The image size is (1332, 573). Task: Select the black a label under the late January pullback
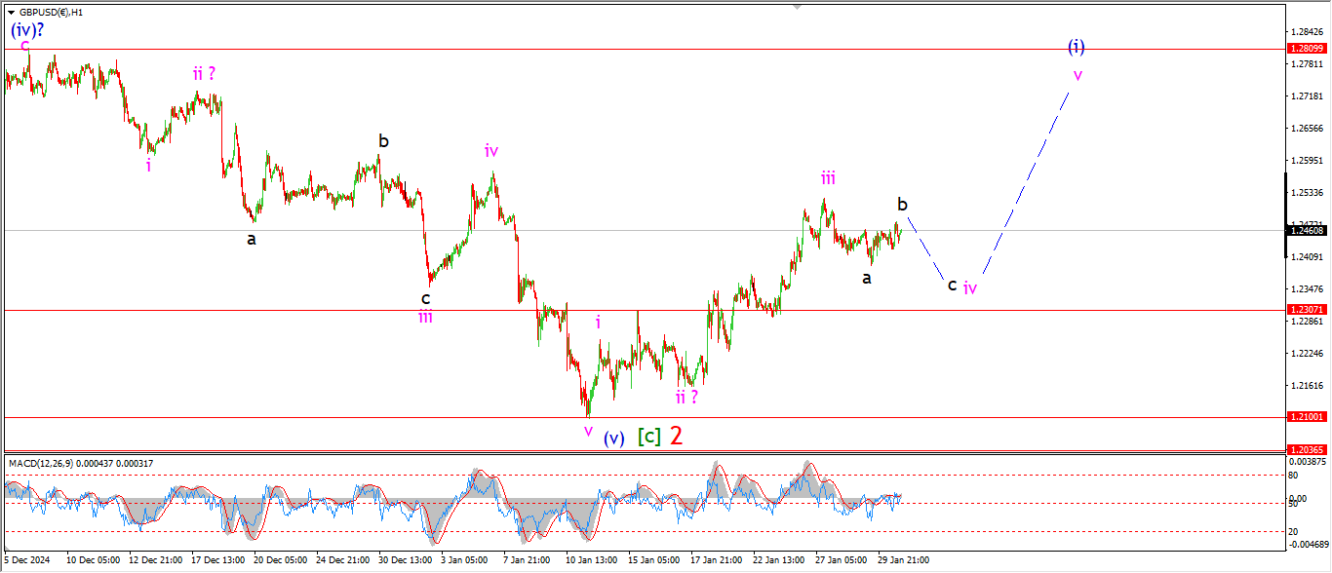(866, 278)
